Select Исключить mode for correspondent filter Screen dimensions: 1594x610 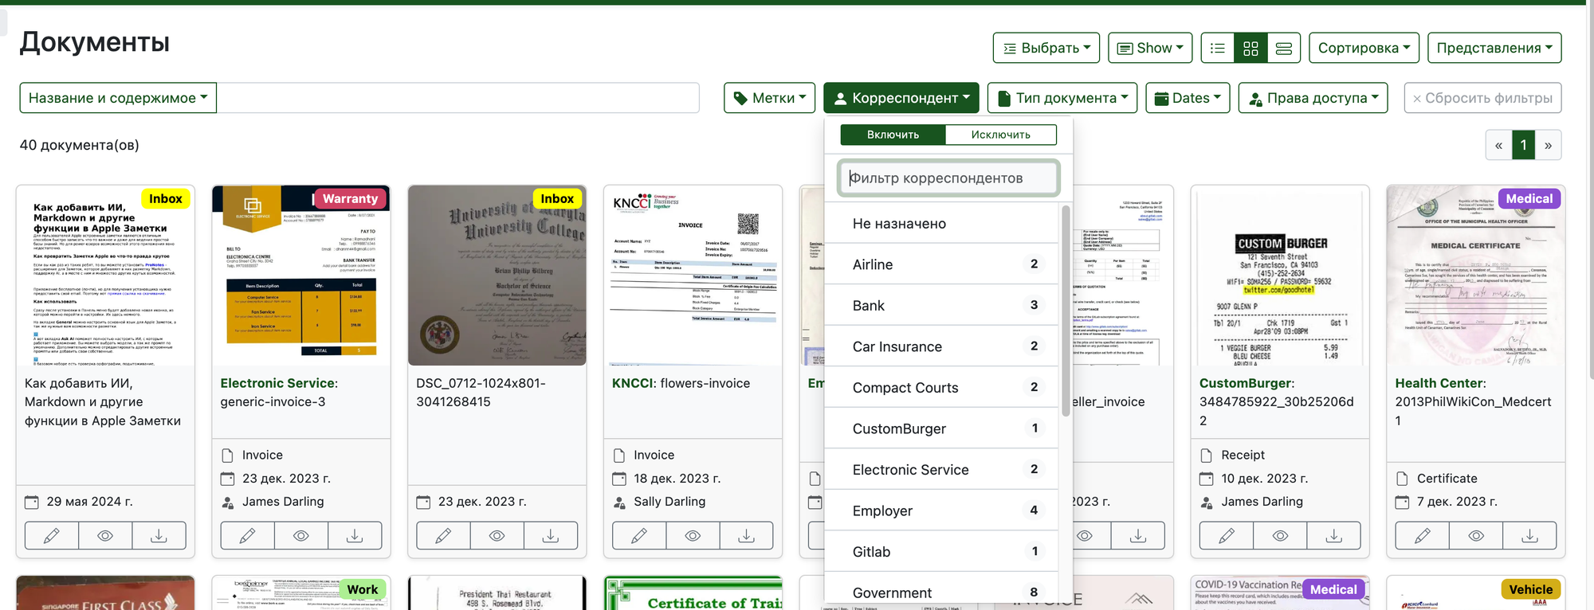(1001, 135)
